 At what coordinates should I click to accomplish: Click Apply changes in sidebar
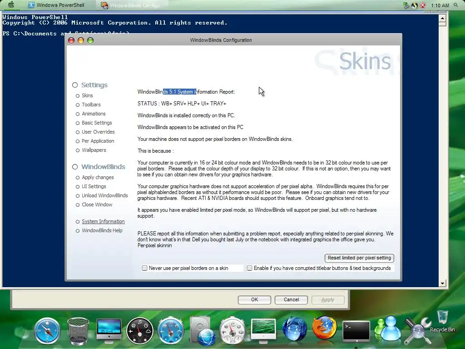(98, 178)
